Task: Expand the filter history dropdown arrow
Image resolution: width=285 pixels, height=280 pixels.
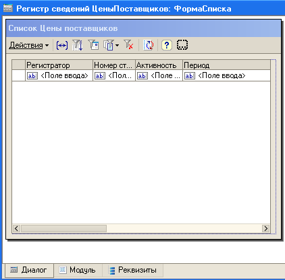Action: 118,46
